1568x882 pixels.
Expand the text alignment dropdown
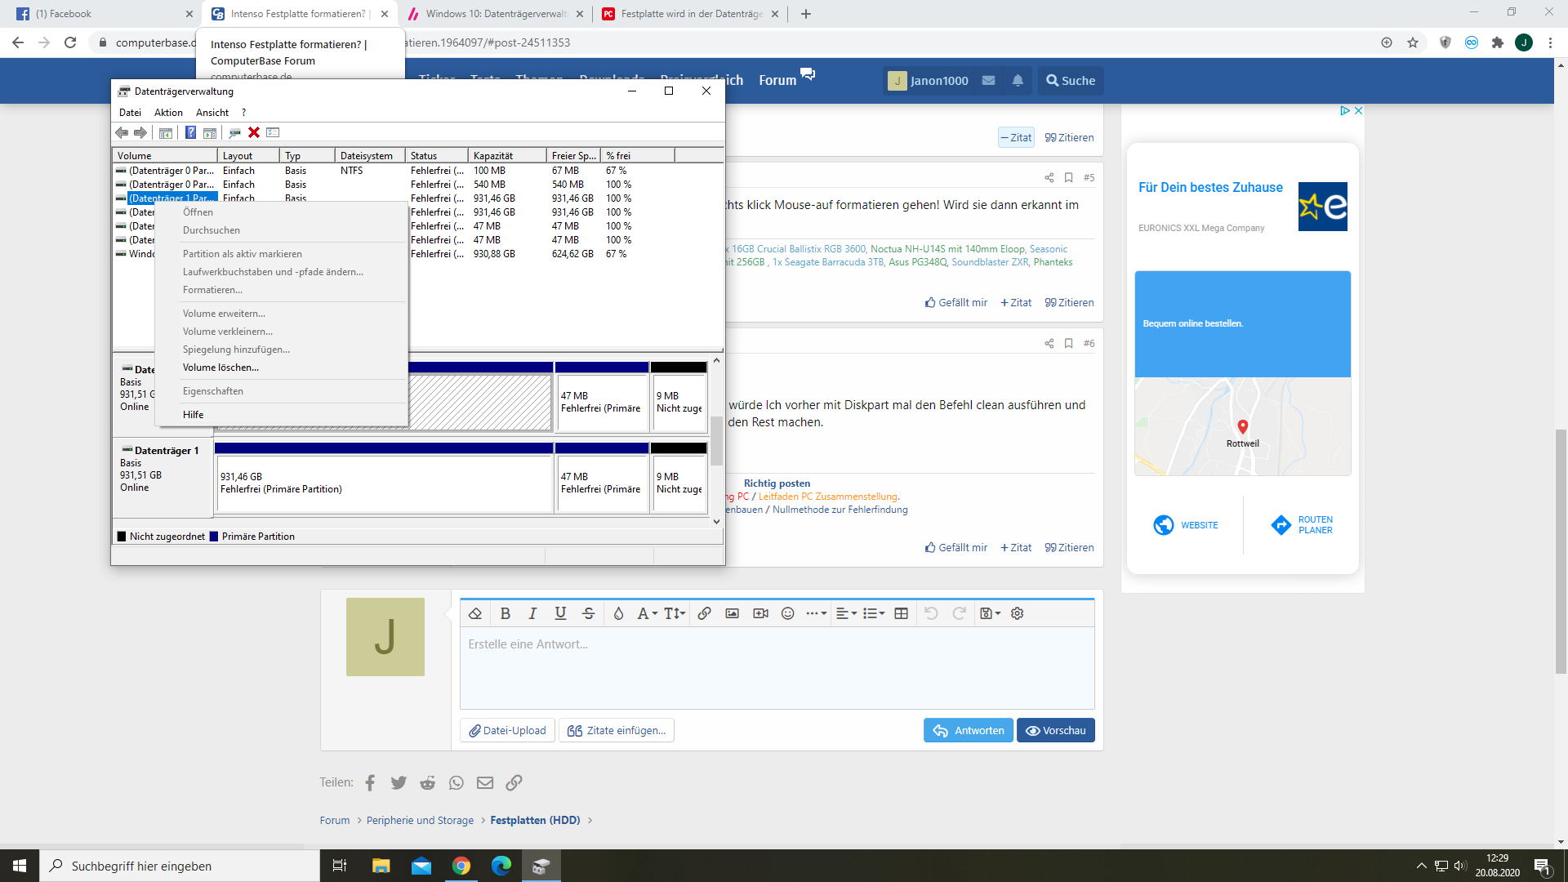pos(846,613)
